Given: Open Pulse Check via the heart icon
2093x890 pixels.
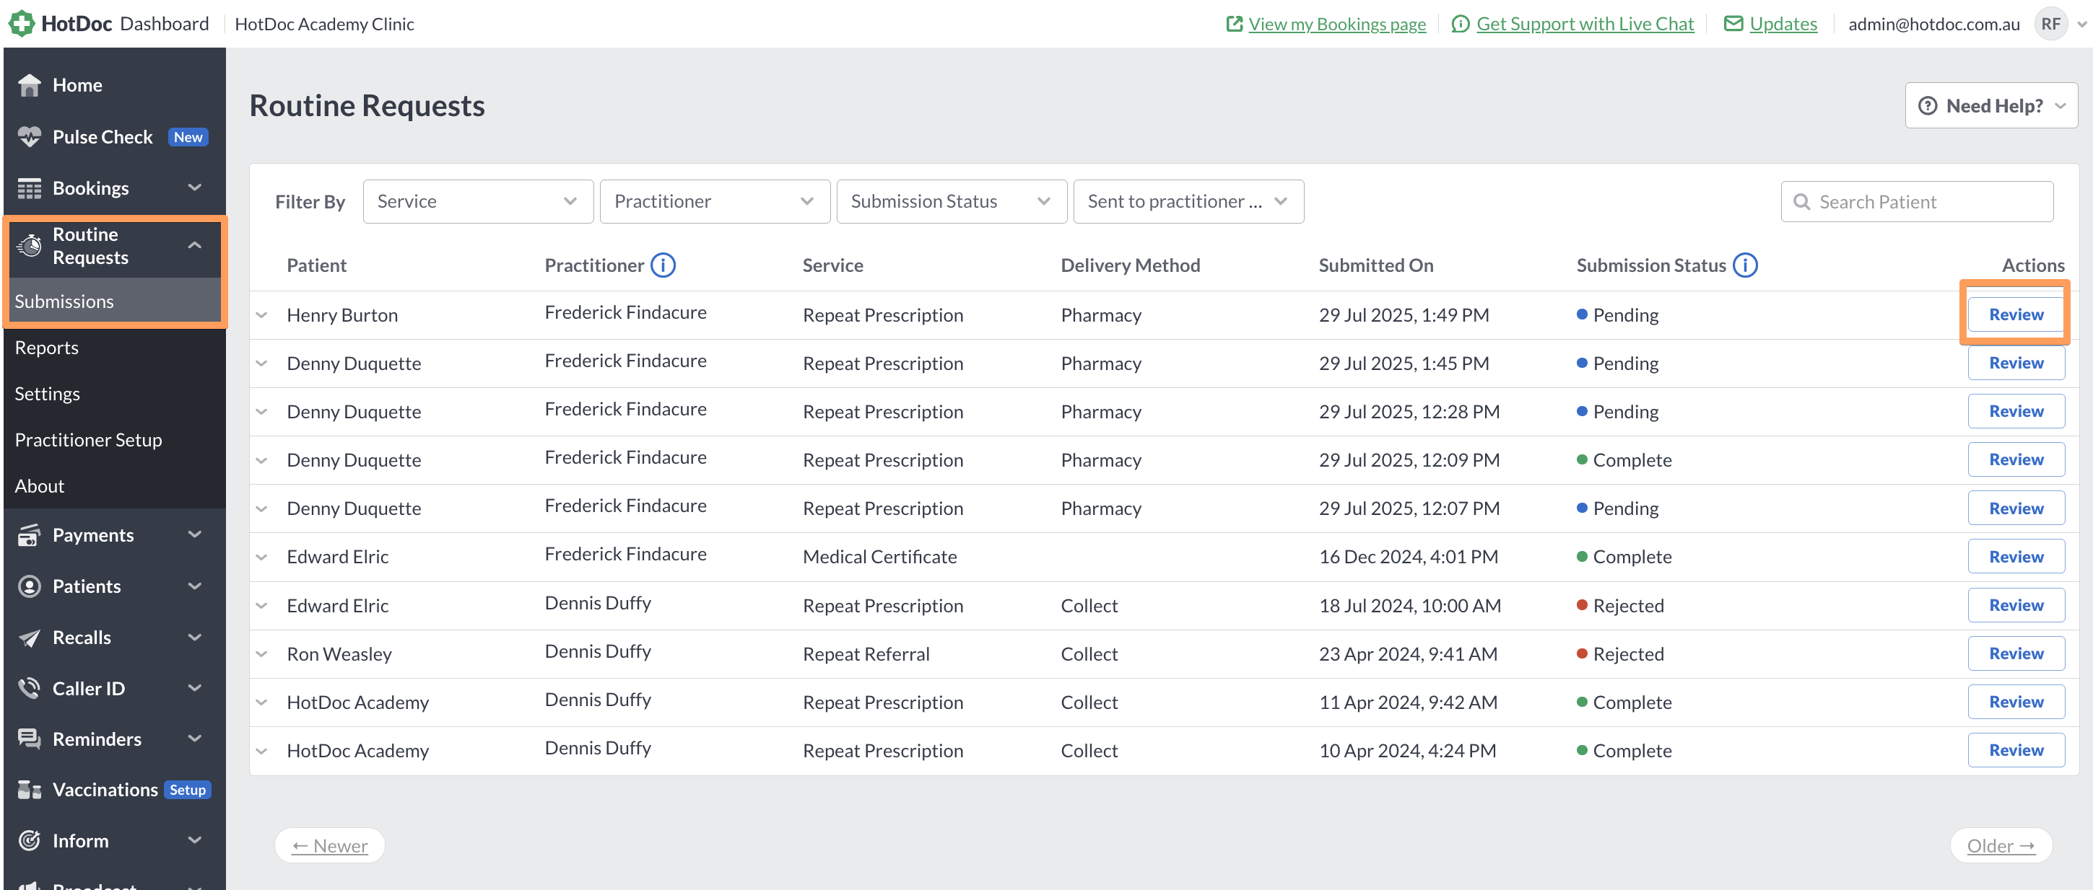Looking at the screenshot, I should point(30,137).
